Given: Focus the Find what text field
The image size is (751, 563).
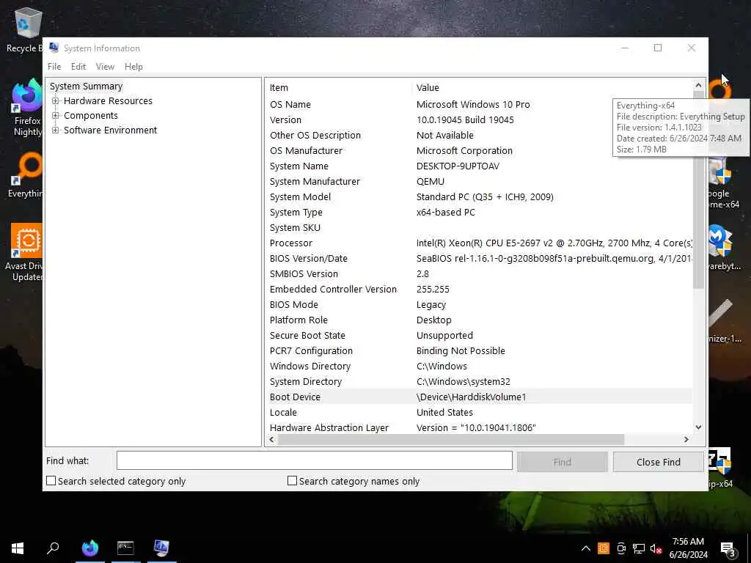Looking at the screenshot, I should click(314, 460).
